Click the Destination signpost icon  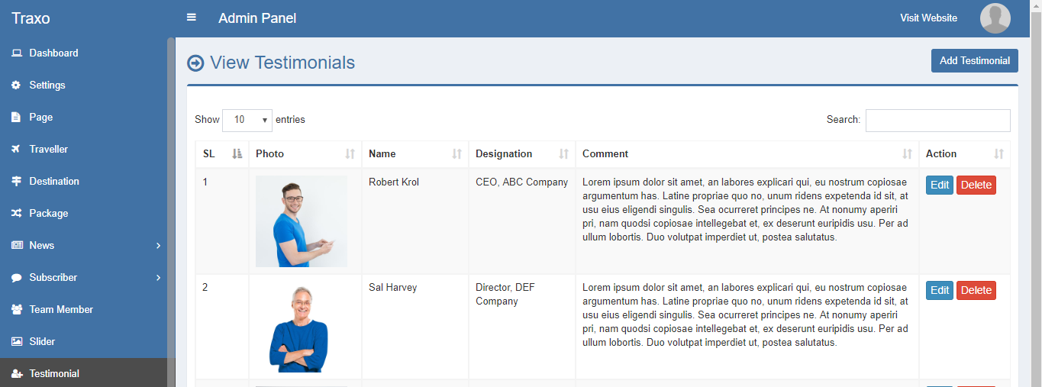tap(16, 182)
